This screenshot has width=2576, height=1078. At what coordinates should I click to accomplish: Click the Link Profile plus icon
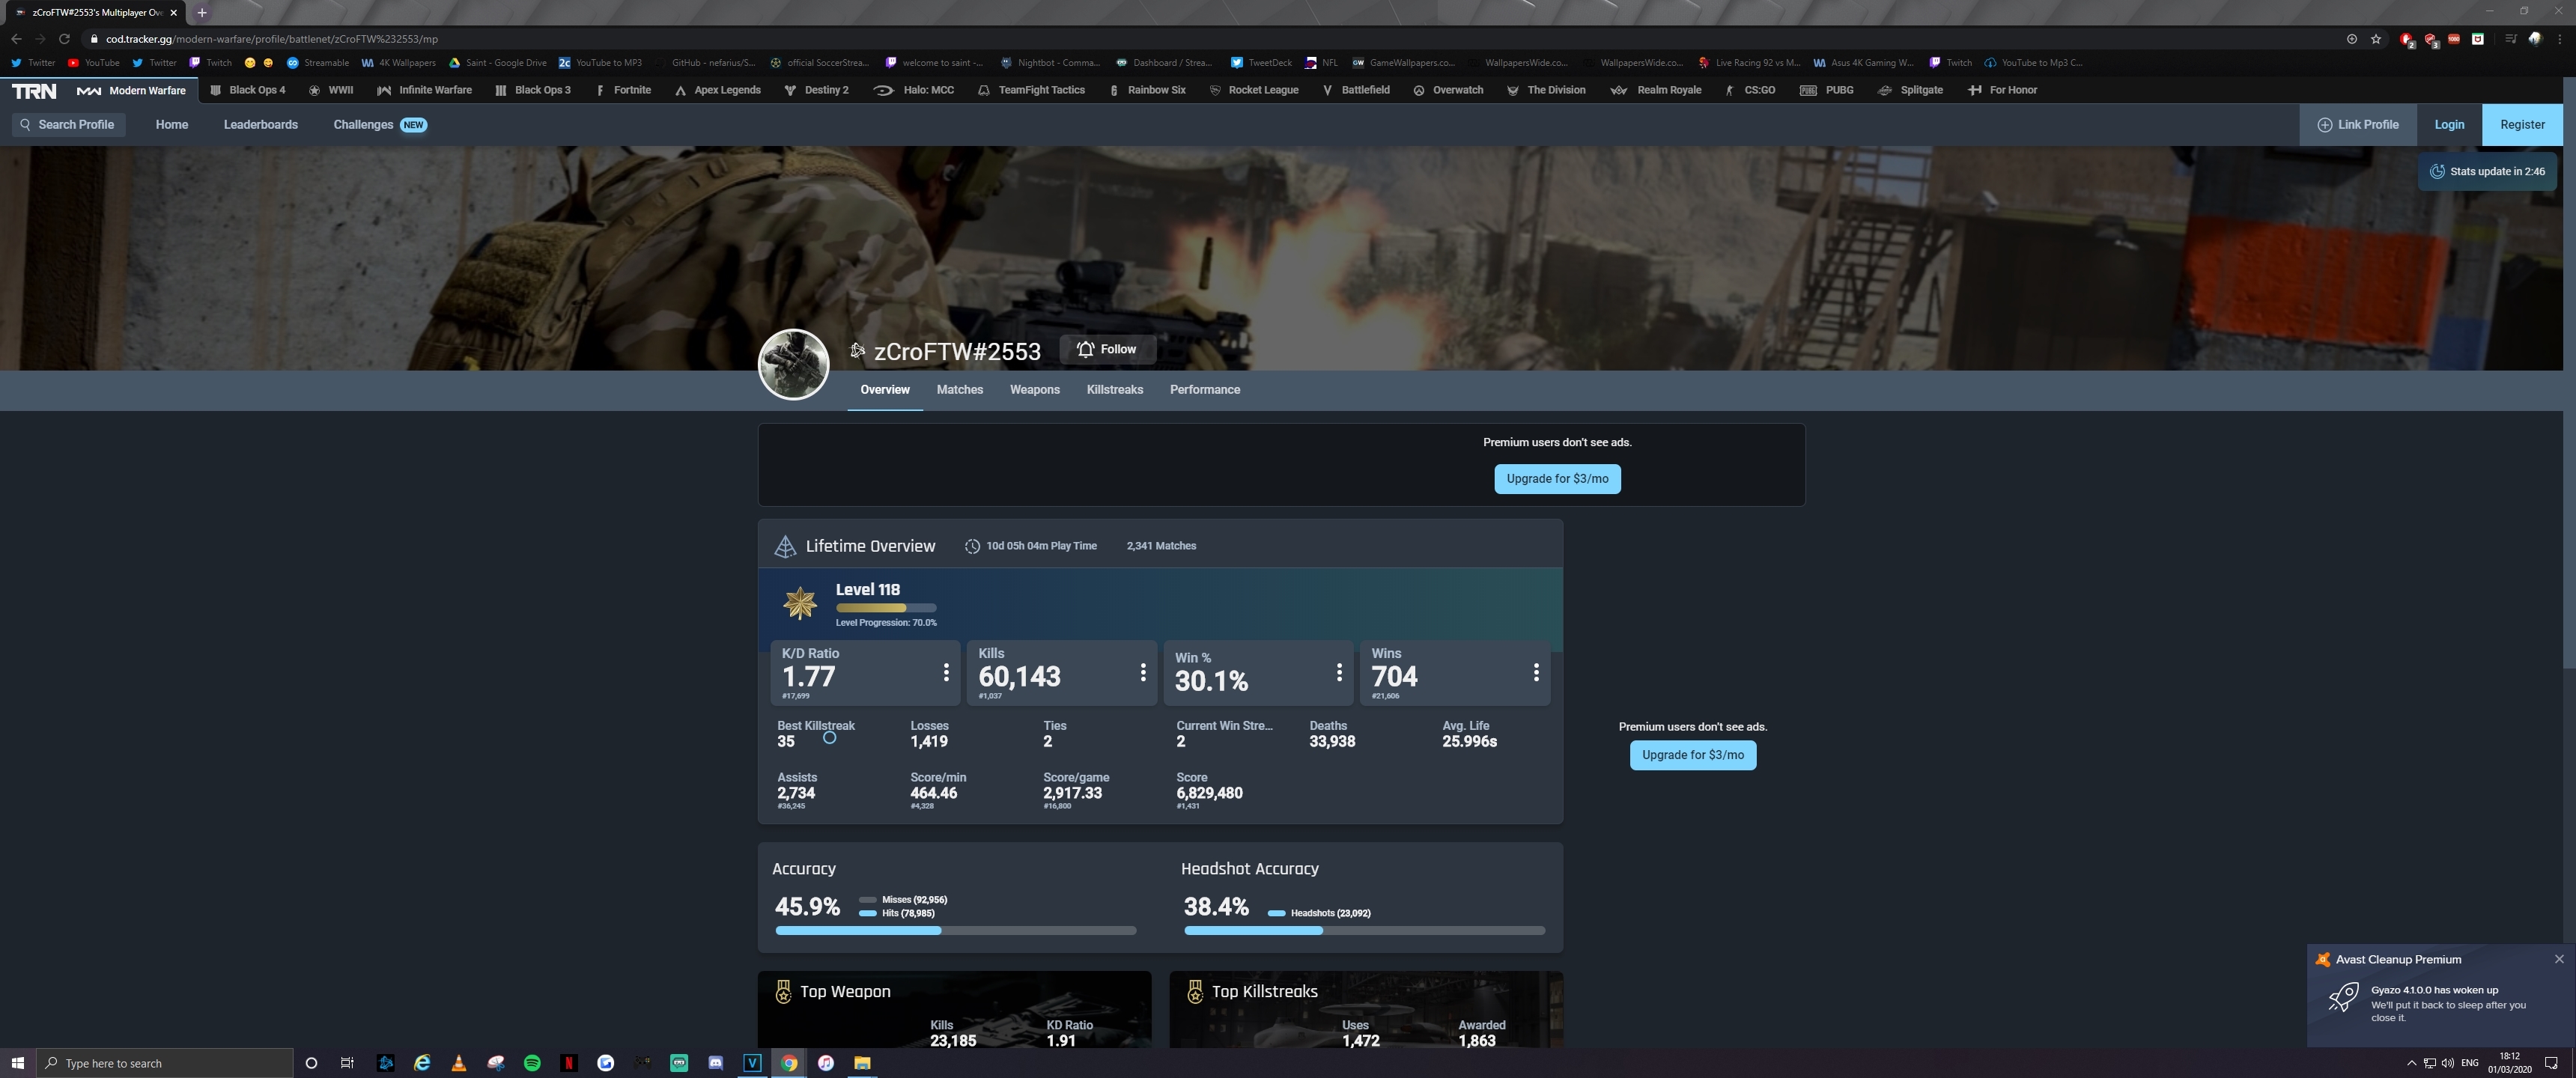pyautogui.click(x=2324, y=125)
